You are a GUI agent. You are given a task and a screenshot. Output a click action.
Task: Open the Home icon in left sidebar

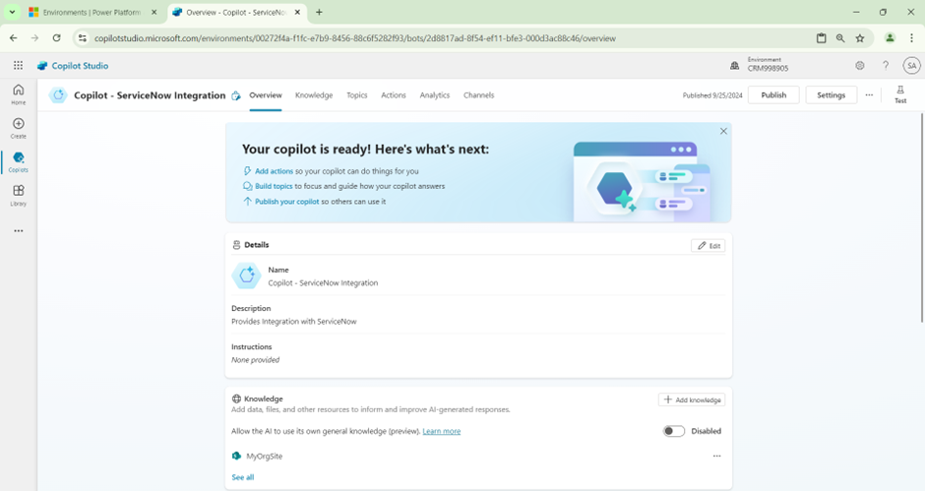coord(18,93)
